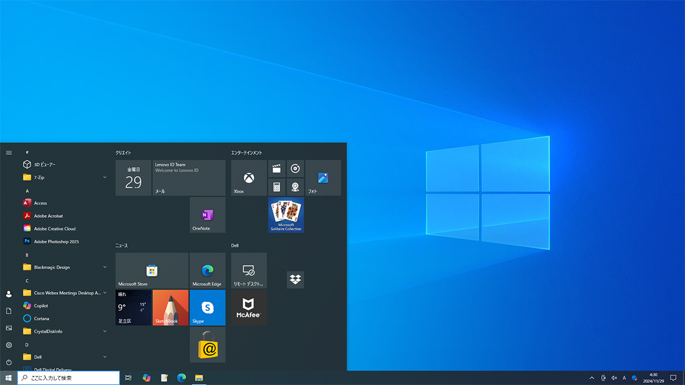Open the padlock mail tile
The width and height of the screenshot is (685, 385).
(207, 345)
